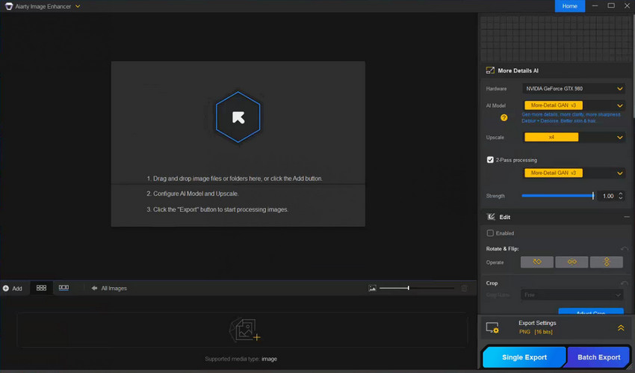Click the Single Export button
The width and height of the screenshot is (635, 373).
tap(524, 357)
